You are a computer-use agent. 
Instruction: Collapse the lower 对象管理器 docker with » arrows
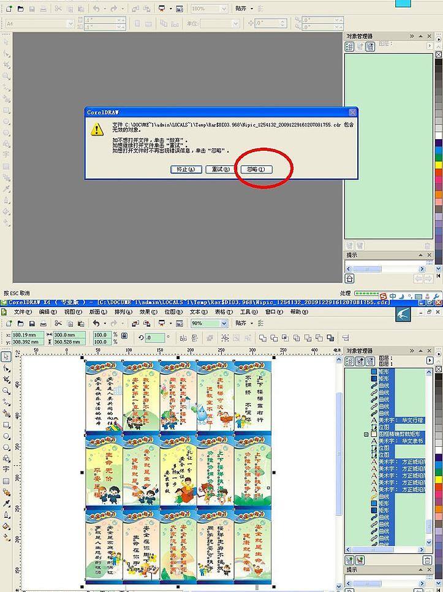coord(411,351)
